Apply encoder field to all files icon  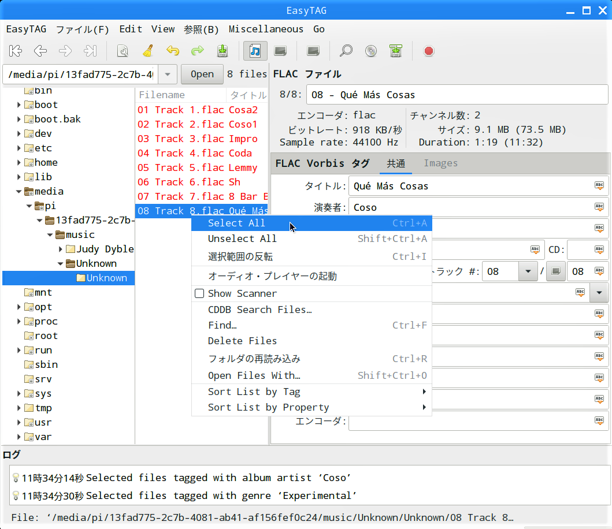pyautogui.click(x=599, y=420)
